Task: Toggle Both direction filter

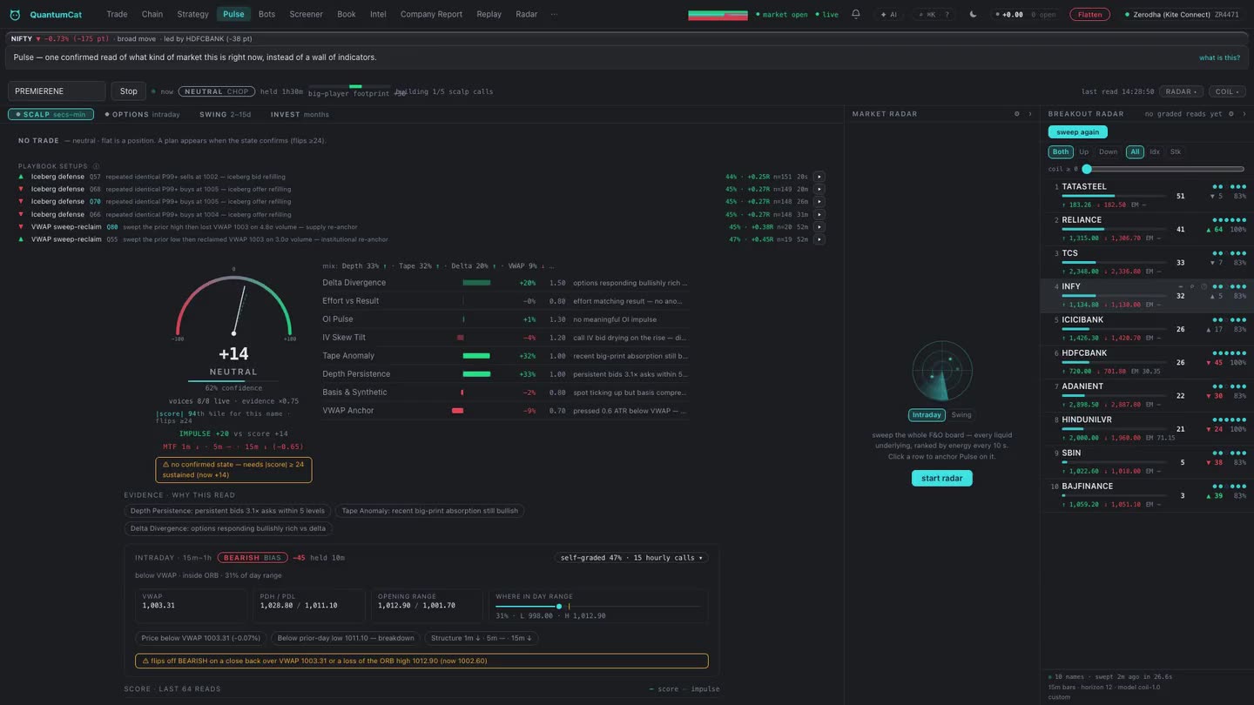Action: 1061,151
